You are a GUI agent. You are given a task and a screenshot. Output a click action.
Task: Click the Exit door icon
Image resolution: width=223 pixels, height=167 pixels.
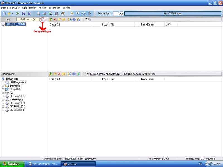point(90,13)
